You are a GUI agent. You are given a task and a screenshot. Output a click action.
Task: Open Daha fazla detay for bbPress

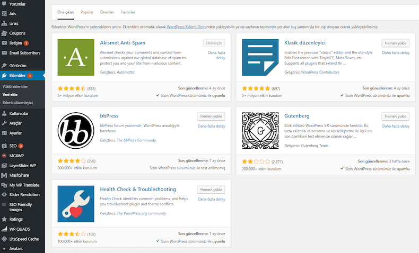[x=212, y=126]
